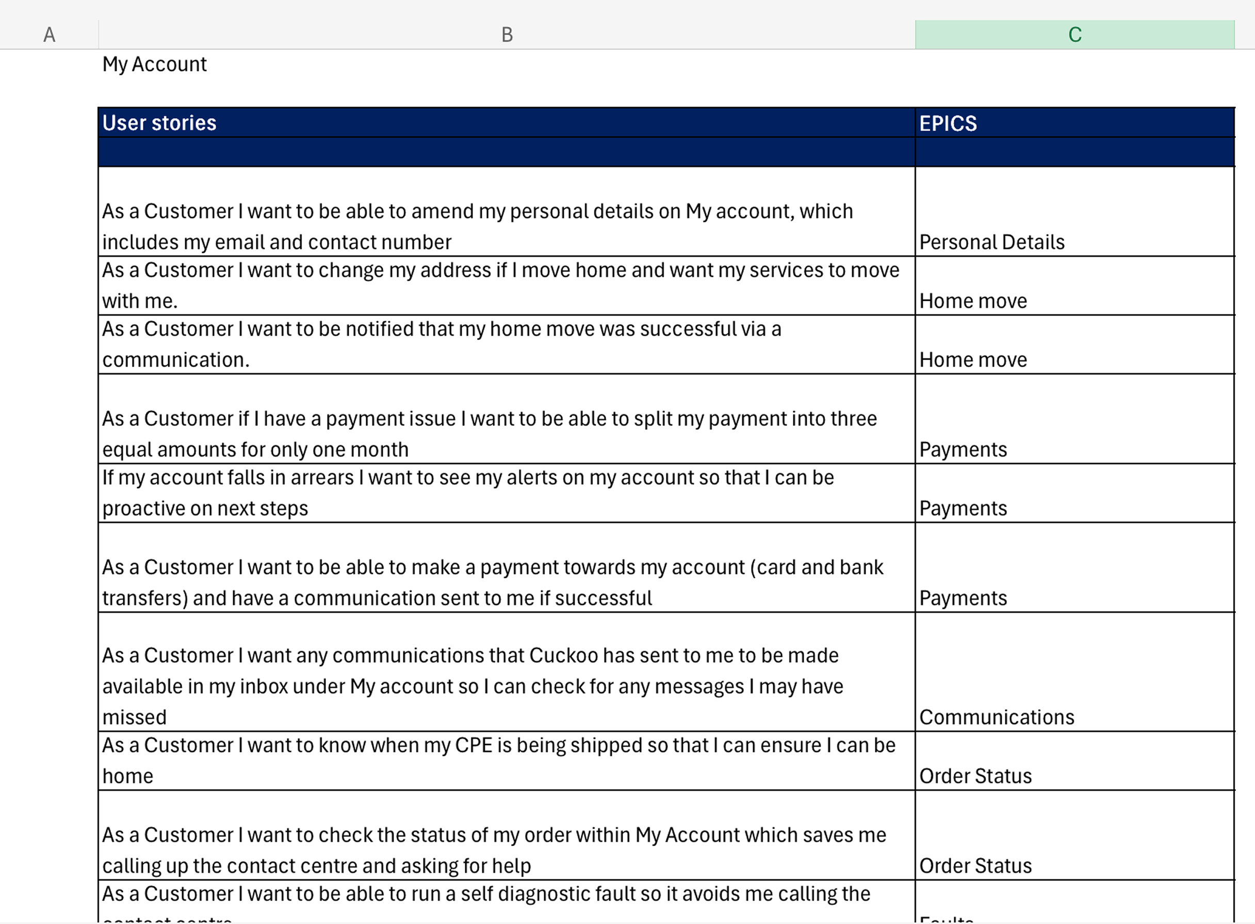Click the 'Personal Details' epic cell

991,241
